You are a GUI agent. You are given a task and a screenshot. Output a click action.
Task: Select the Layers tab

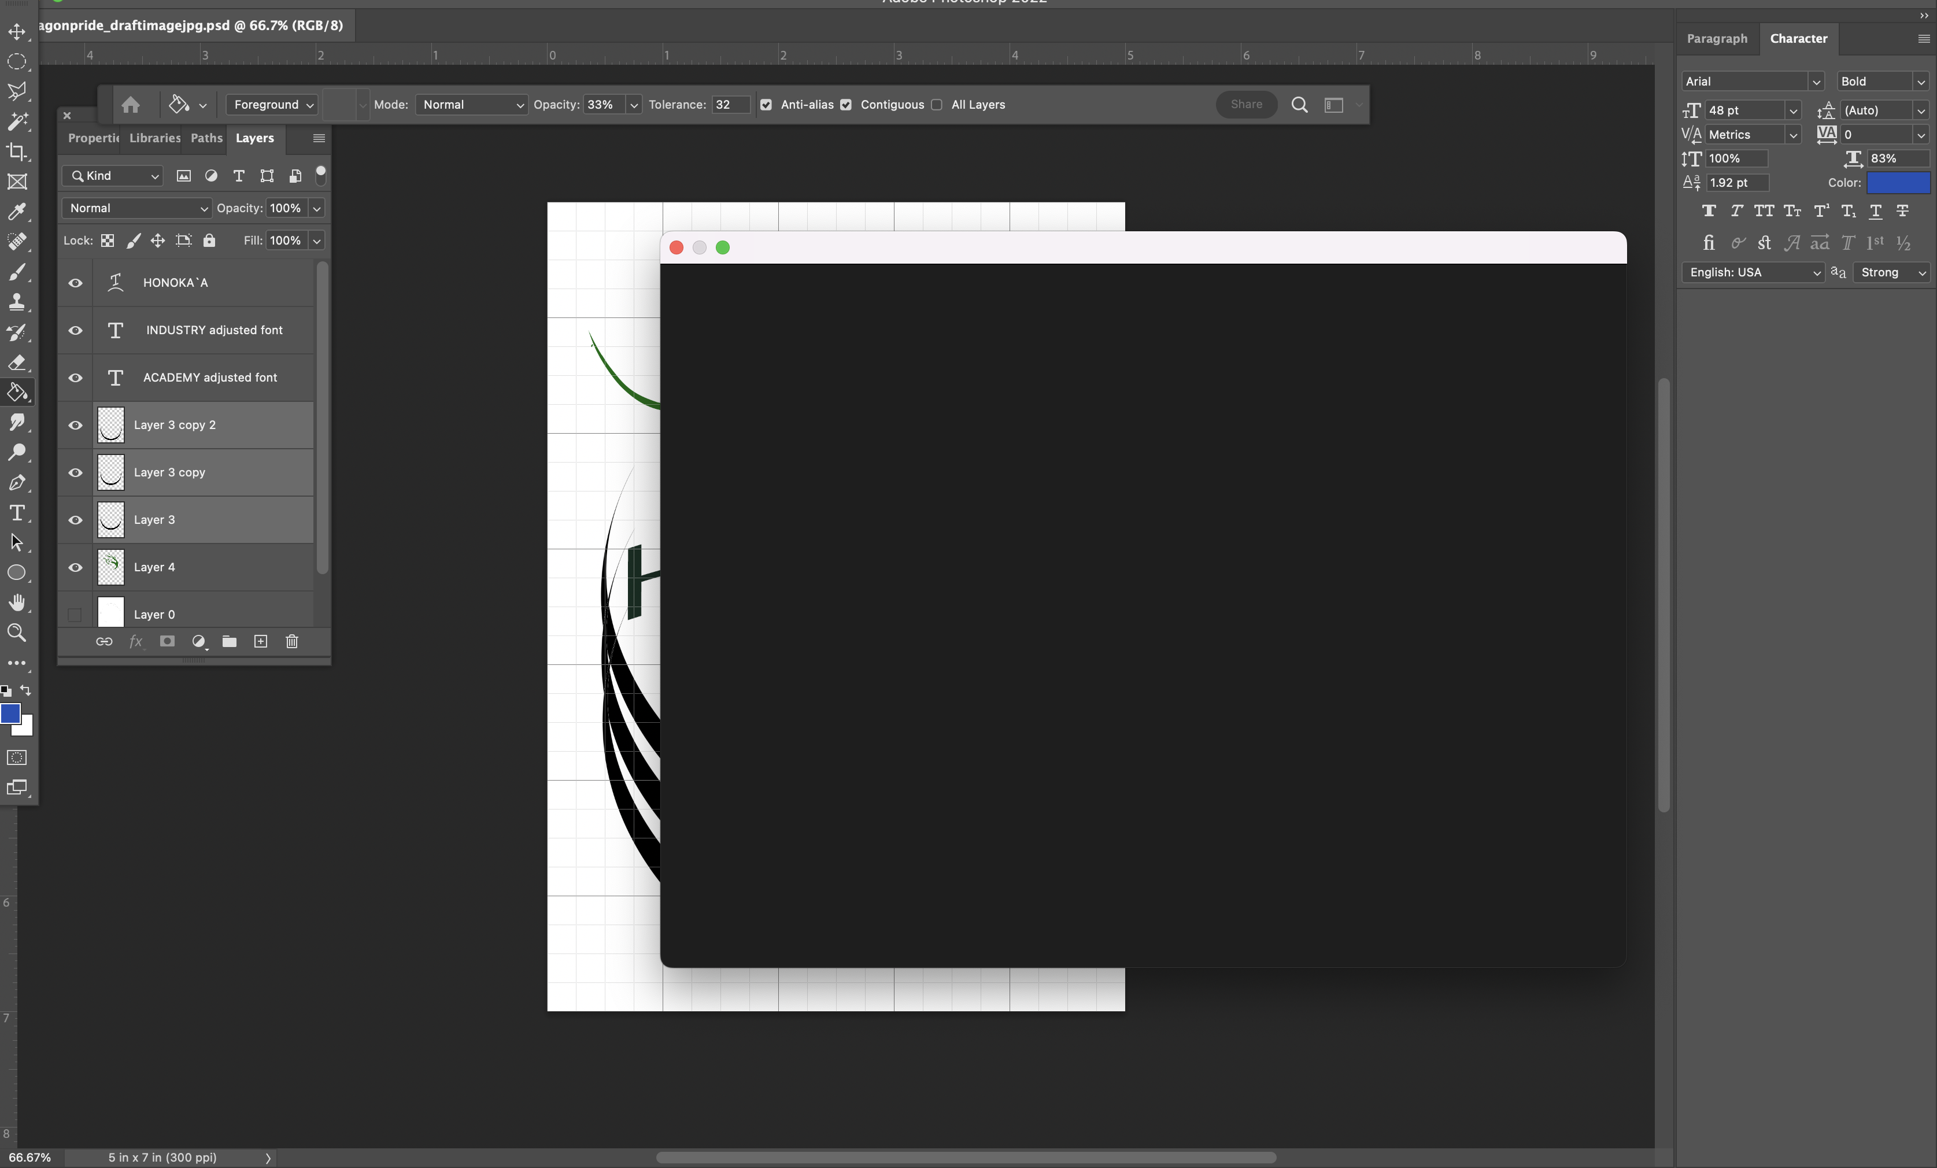[x=253, y=137]
